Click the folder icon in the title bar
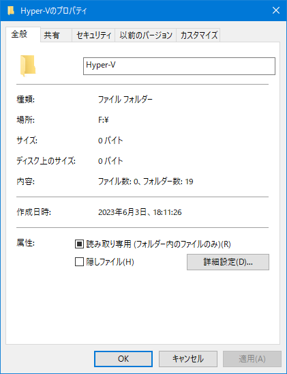 tap(11, 11)
